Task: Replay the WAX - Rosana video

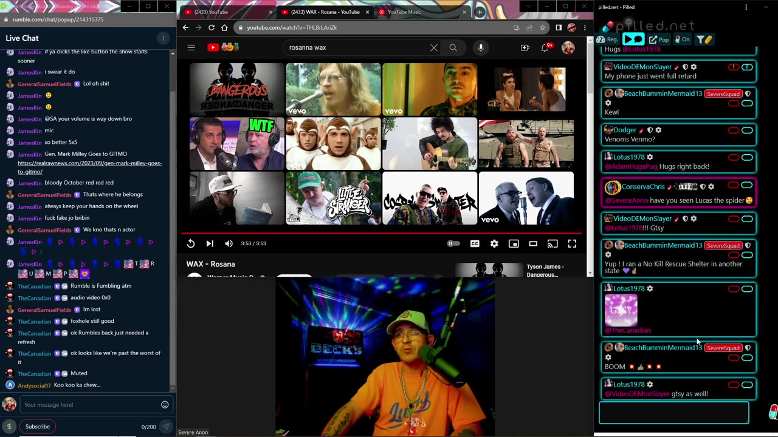Action: pos(191,243)
